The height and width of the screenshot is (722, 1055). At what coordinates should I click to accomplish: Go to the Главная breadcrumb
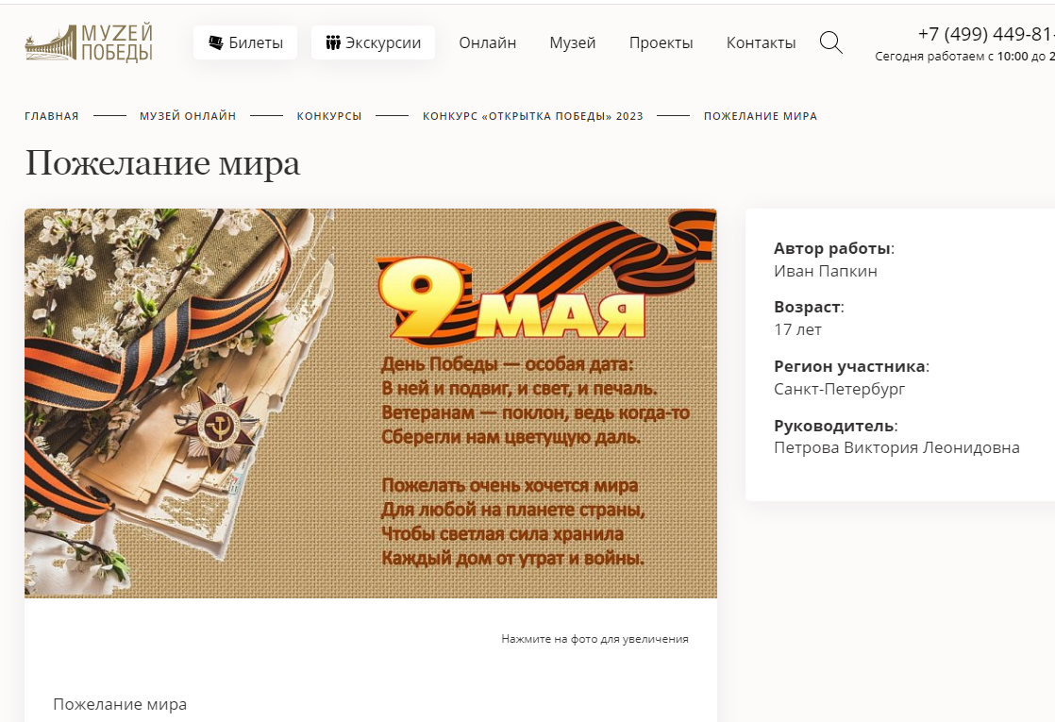point(52,116)
